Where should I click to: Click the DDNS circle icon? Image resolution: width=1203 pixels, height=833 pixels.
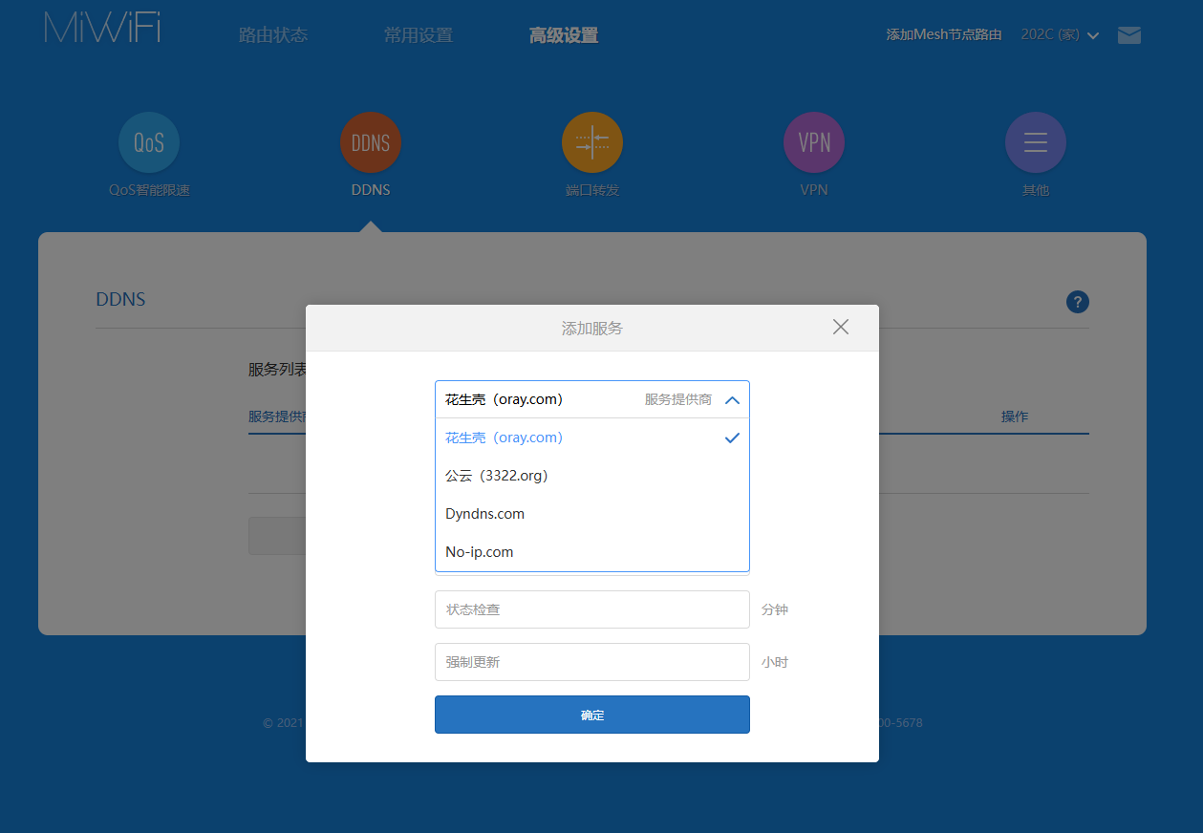[371, 143]
